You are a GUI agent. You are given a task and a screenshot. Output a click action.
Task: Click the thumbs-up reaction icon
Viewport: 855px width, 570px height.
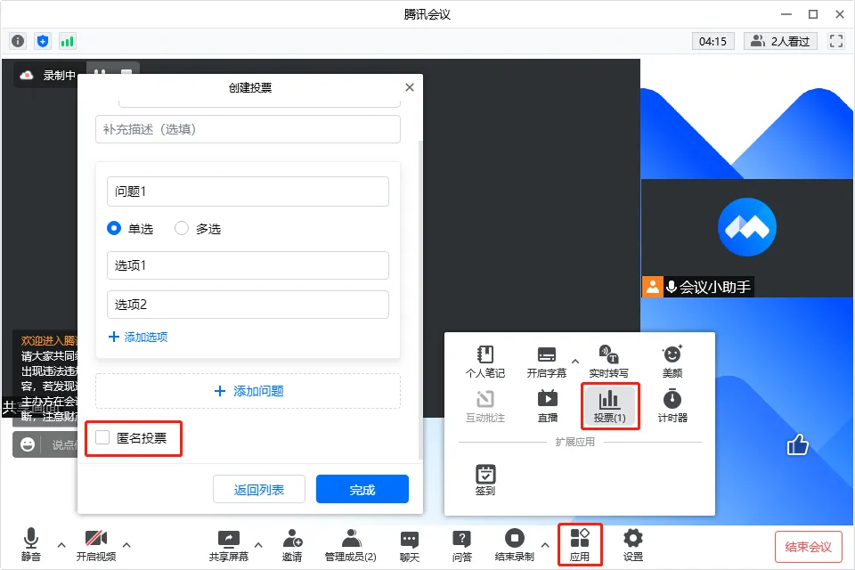797,445
